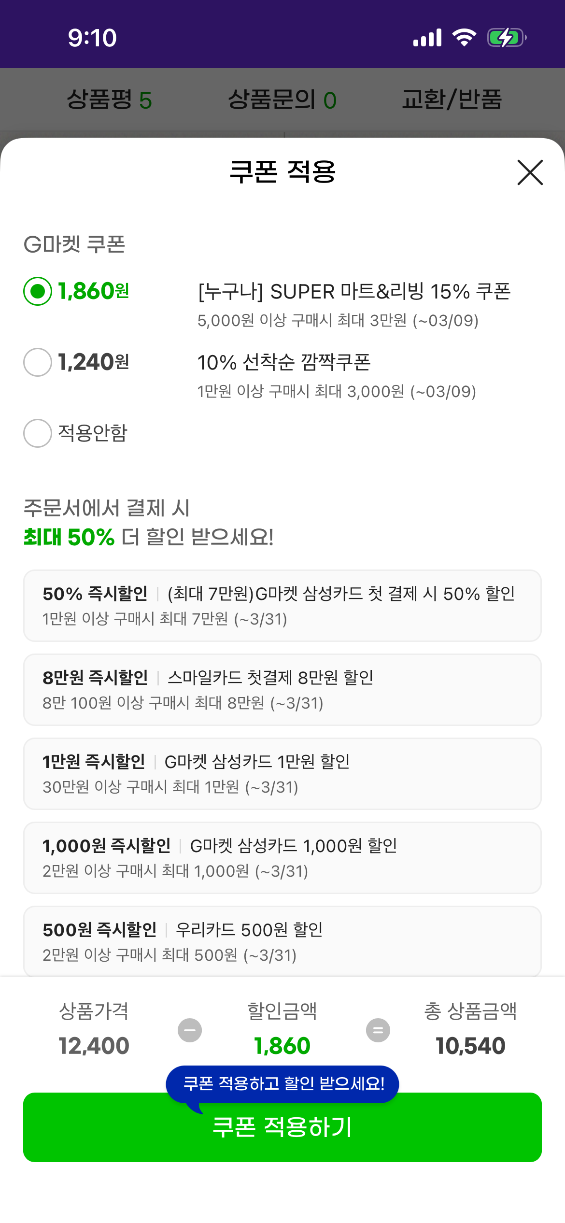Select the 1,240원 선착순 깜짝쿠폰 option
Image resolution: width=565 pixels, height=1223 pixels.
point(38,362)
